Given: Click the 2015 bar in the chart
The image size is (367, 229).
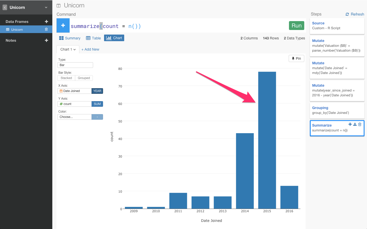Looking at the screenshot, I should coord(267,140).
